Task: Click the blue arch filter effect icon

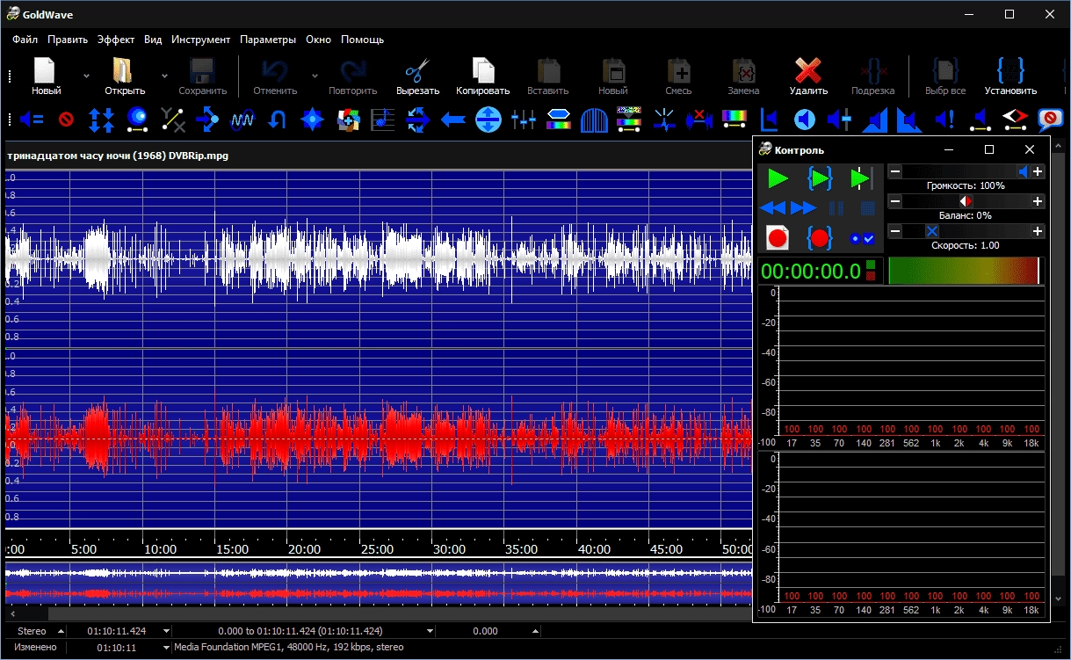Action: [x=594, y=119]
